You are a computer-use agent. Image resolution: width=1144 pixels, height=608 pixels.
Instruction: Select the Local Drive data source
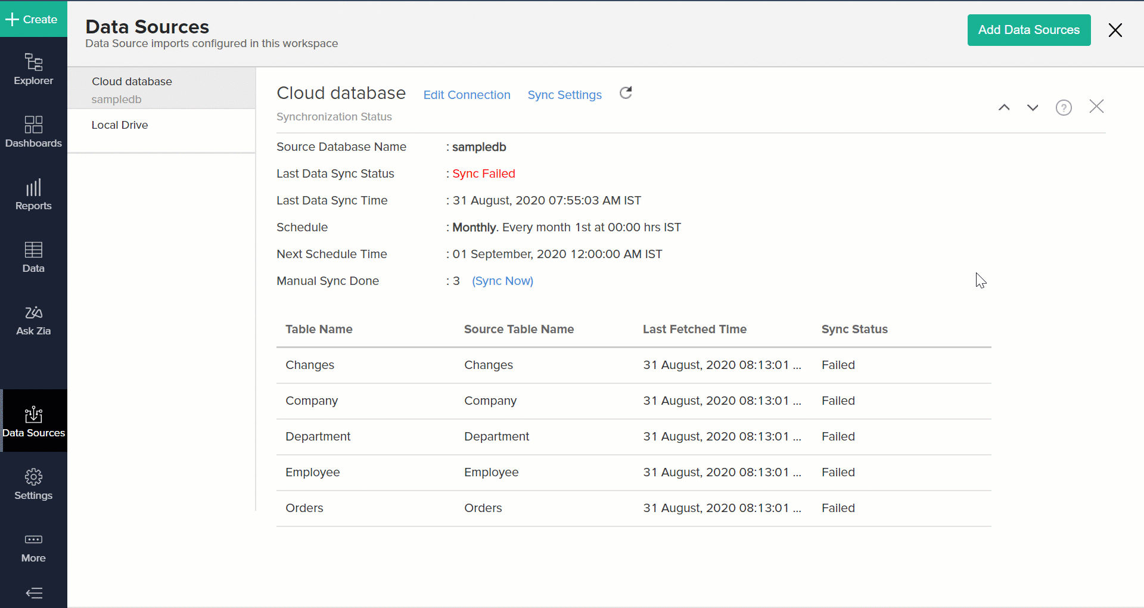pos(120,125)
